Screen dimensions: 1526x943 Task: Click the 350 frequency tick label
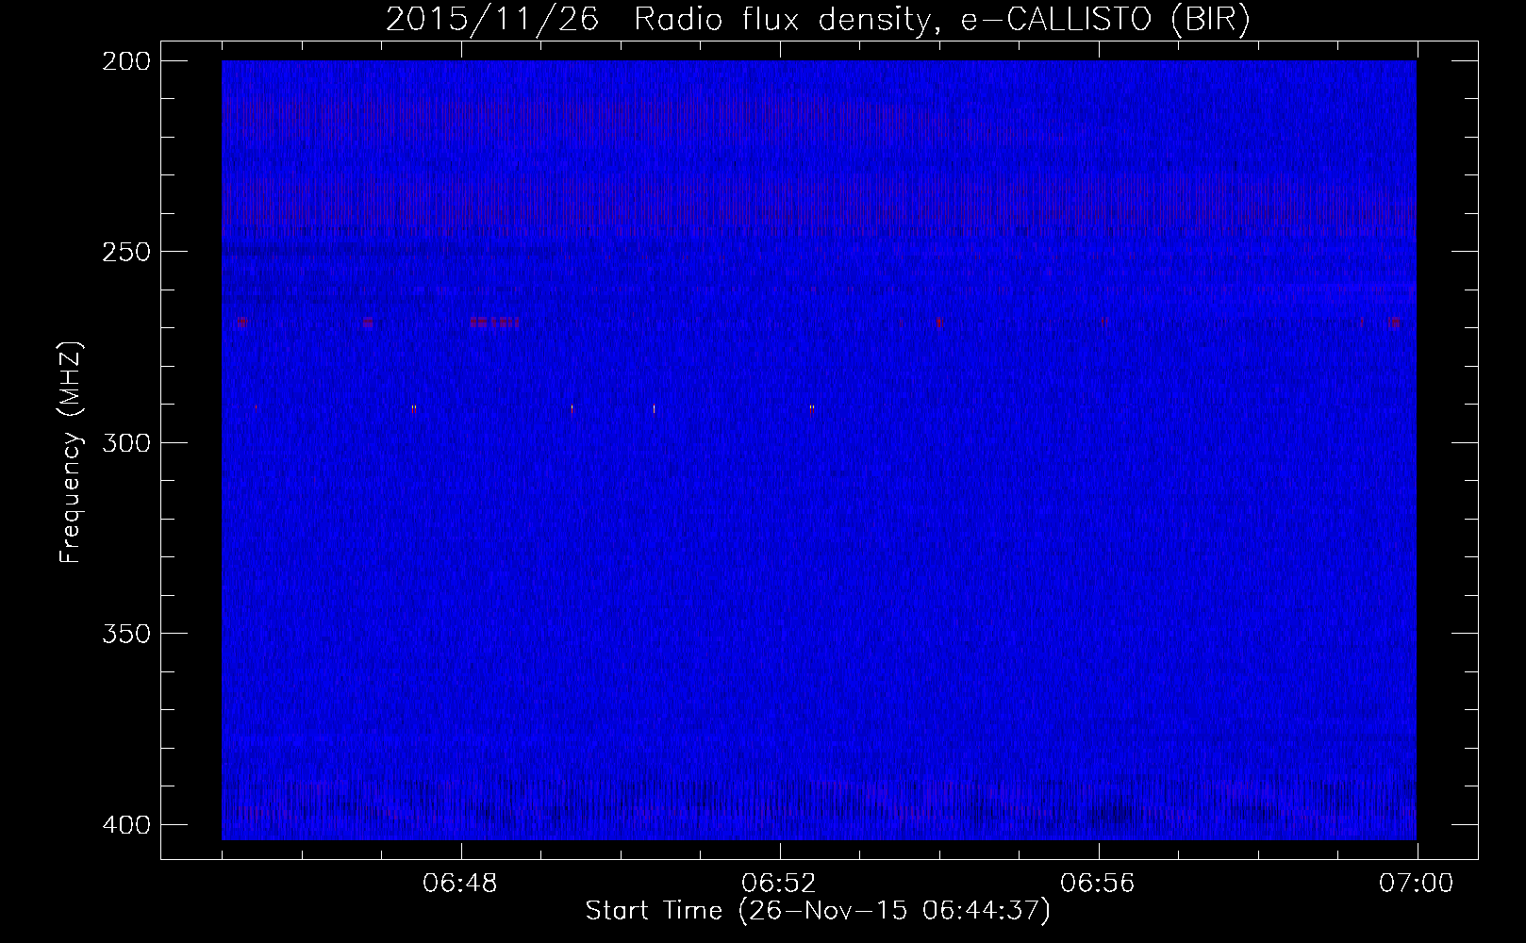click(x=124, y=633)
